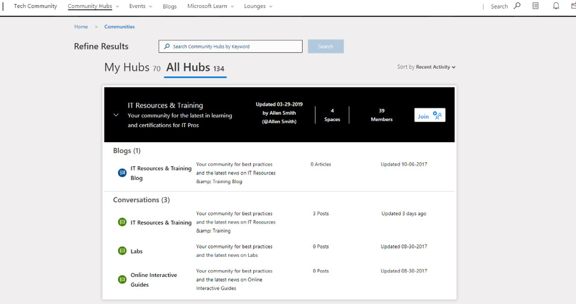This screenshot has width=576, height=304.
Task: Click the search magnifier icon in top bar
Action: (517, 6)
